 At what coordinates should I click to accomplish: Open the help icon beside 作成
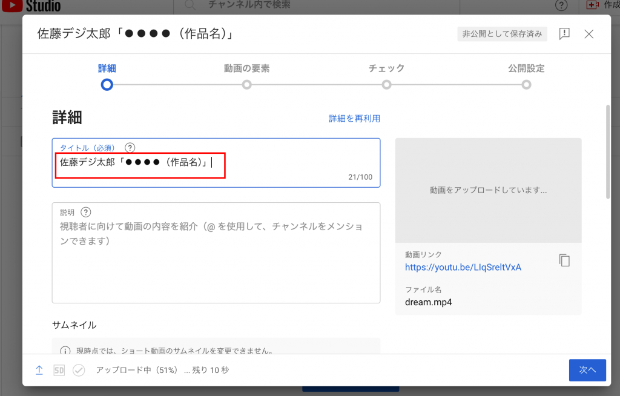561,5
